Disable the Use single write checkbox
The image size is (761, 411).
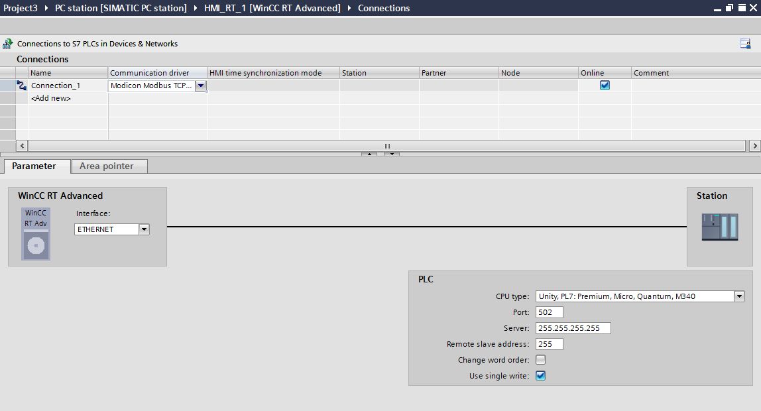click(540, 376)
